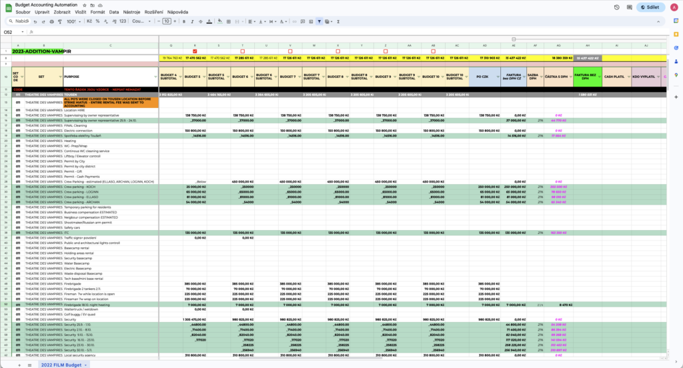
Task: Tick the checkbox in column T
Action: coord(242,51)
